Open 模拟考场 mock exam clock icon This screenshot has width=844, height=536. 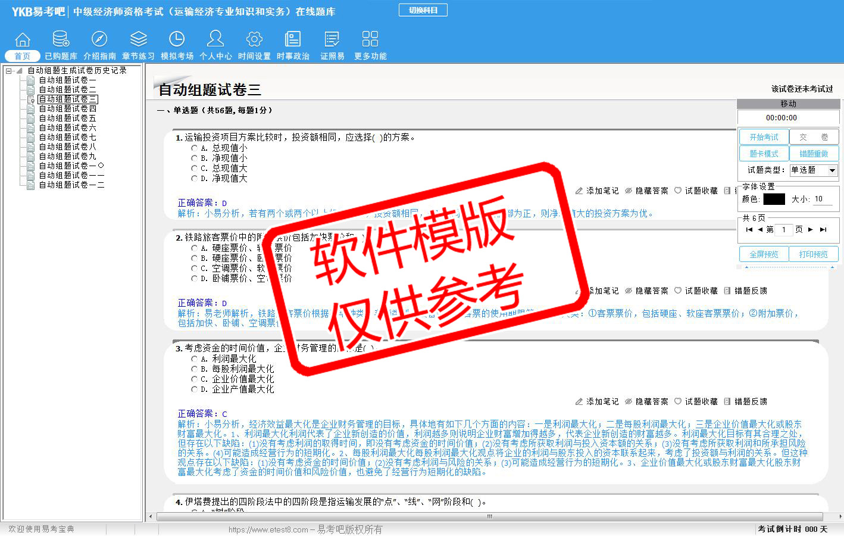(x=177, y=40)
